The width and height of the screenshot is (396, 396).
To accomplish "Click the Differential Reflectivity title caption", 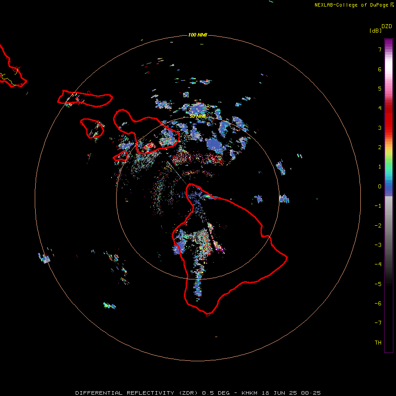I will [x=198, y=393].
